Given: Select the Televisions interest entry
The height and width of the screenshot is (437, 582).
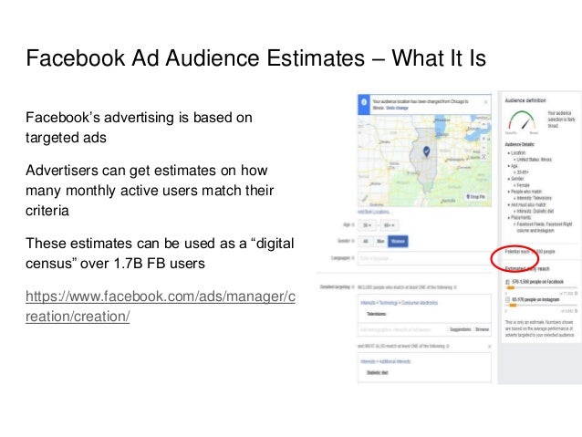Looking at the screenshot, I should pos(377,314).
